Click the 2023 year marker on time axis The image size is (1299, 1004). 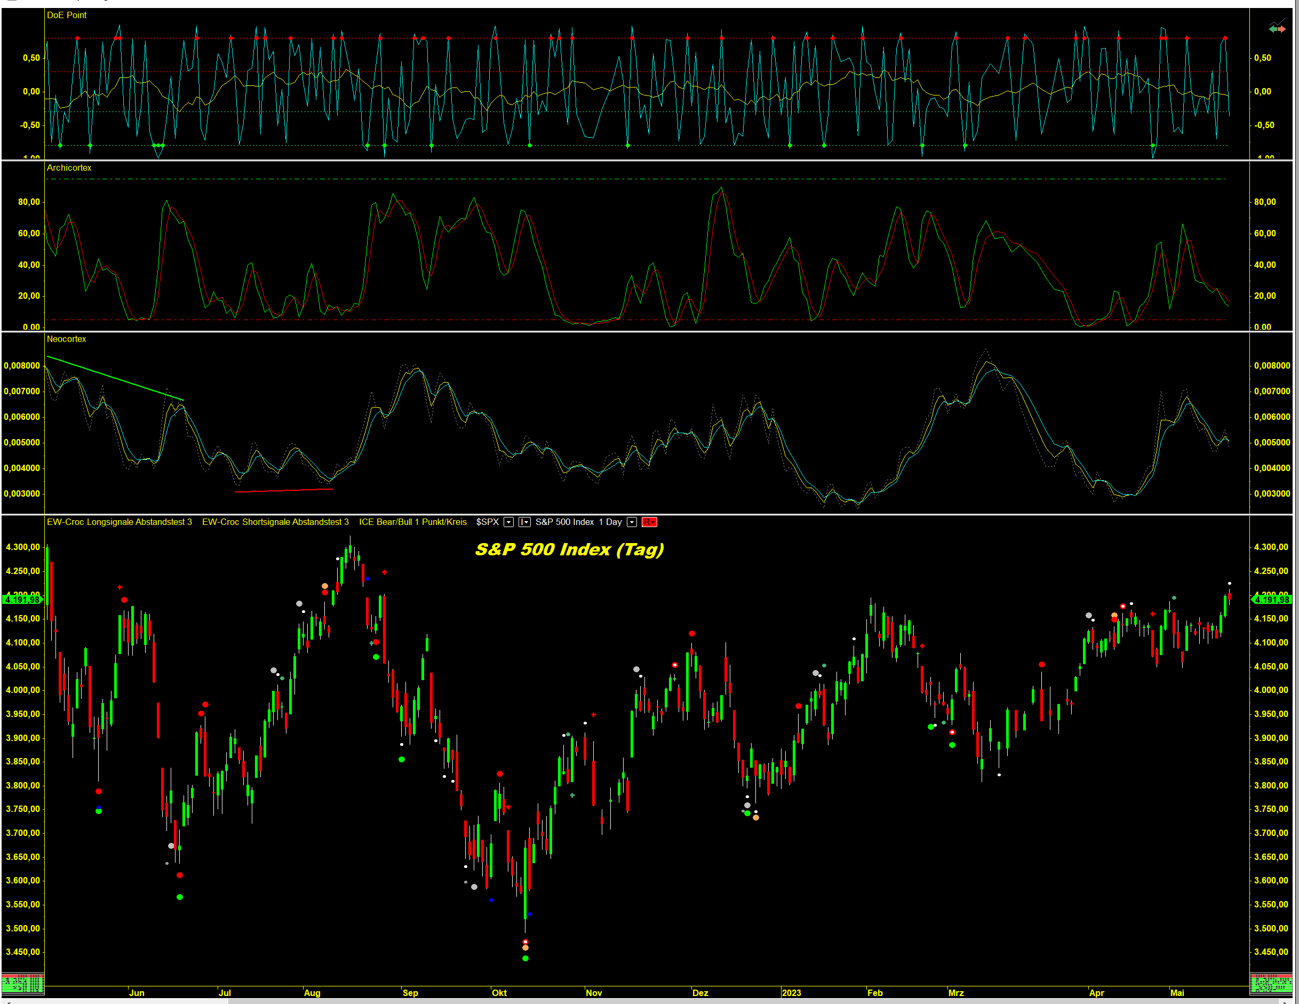[791, 993]
